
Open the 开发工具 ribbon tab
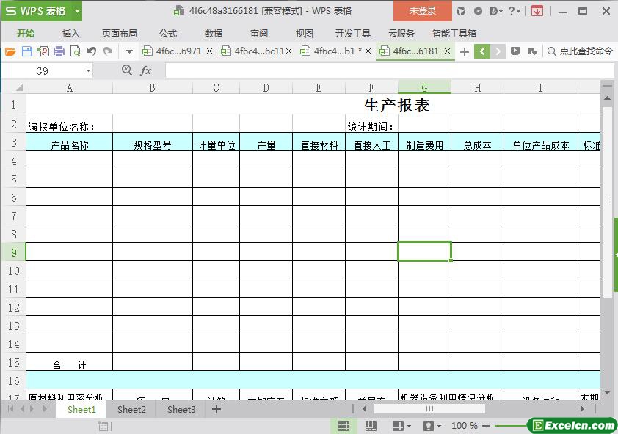[353, 34]
